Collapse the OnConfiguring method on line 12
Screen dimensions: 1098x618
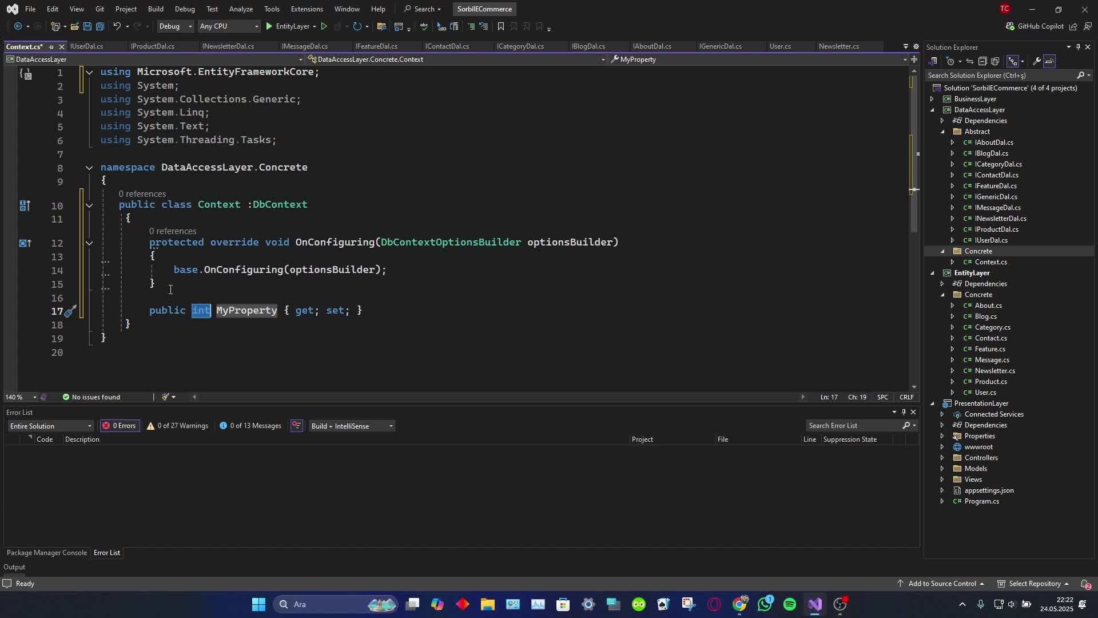pos(89,243)
